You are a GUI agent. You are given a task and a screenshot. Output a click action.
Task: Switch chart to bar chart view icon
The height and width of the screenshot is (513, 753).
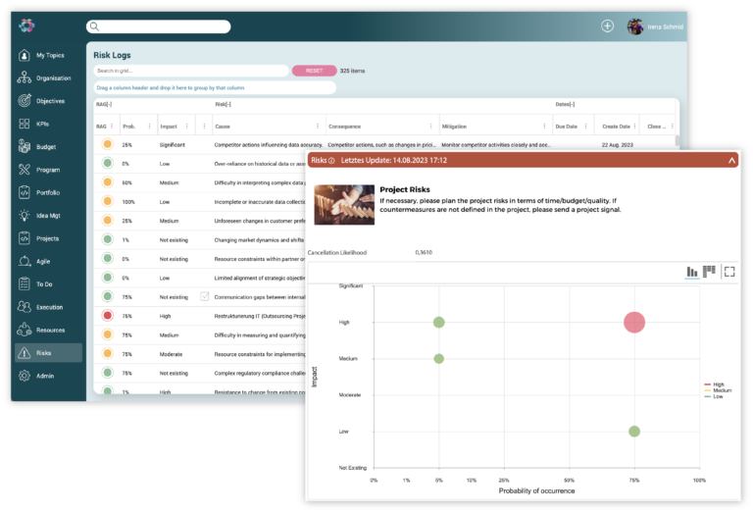692,272
